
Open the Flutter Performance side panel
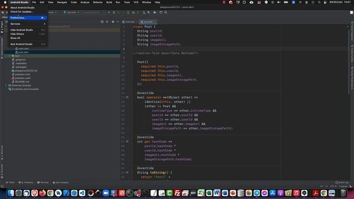click(352, 78)
